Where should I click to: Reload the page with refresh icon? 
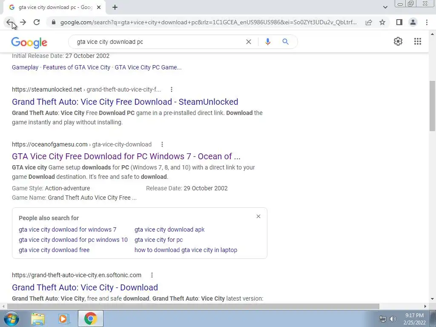pyautogui.click(x=37, y=22)
